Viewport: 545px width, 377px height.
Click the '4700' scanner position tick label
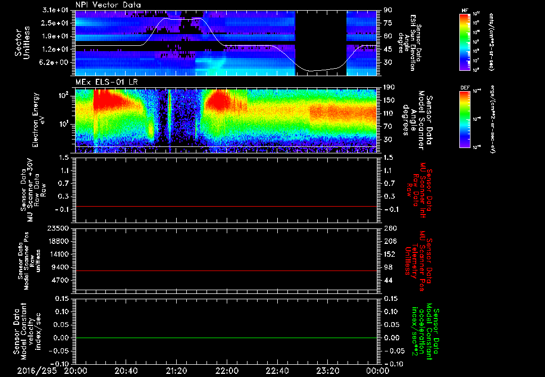60,280
